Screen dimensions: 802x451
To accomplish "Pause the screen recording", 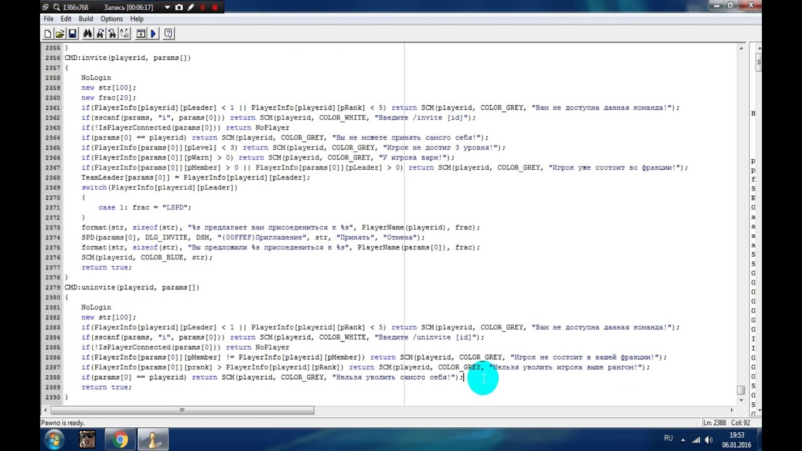I will (x=202, y=7).
